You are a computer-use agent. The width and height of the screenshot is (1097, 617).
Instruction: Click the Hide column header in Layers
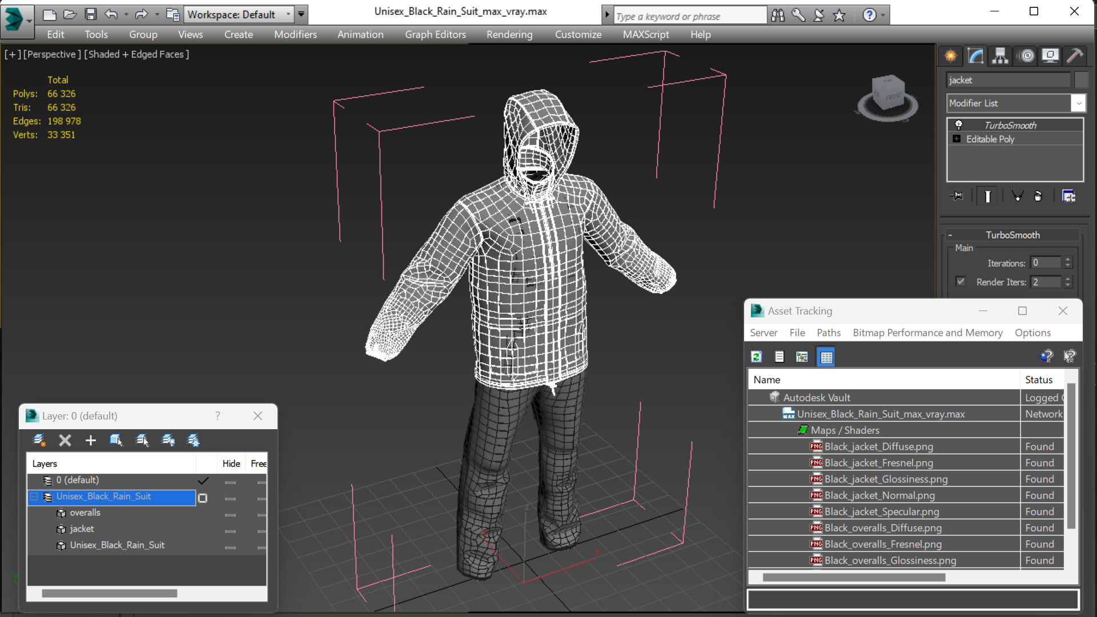(x=231, y=463)
